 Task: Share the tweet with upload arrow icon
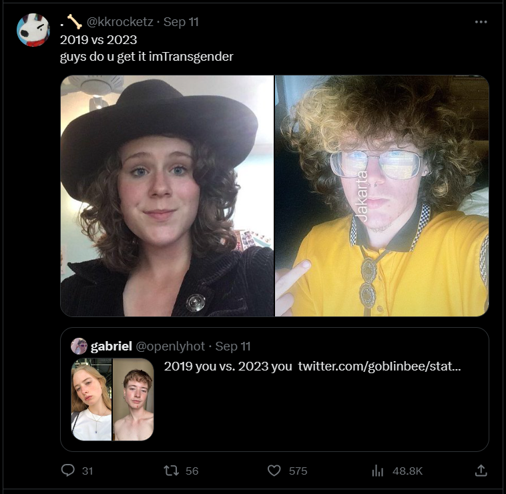[481, 471]
